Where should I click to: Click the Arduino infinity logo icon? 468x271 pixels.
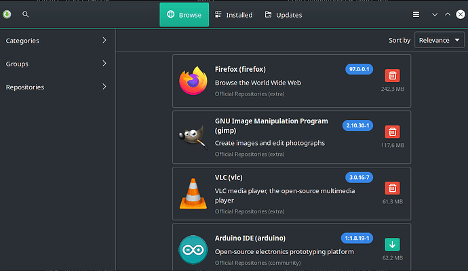[193, 250]
